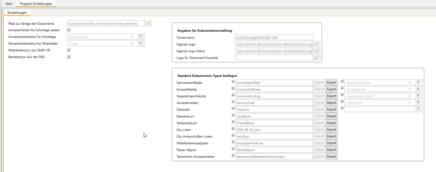Click the EmployeeTimeLine text field
Viewport: 436px width, 172px height.
pyautogui.click(x=274, y=143)
